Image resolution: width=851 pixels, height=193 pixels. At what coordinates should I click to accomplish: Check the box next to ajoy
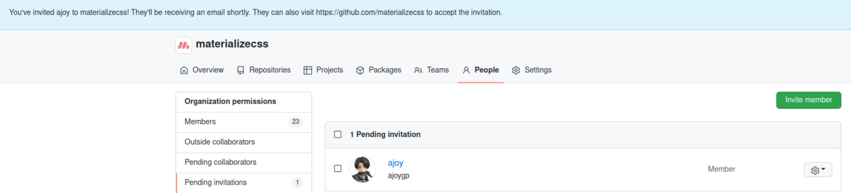[x=338, y=168]
